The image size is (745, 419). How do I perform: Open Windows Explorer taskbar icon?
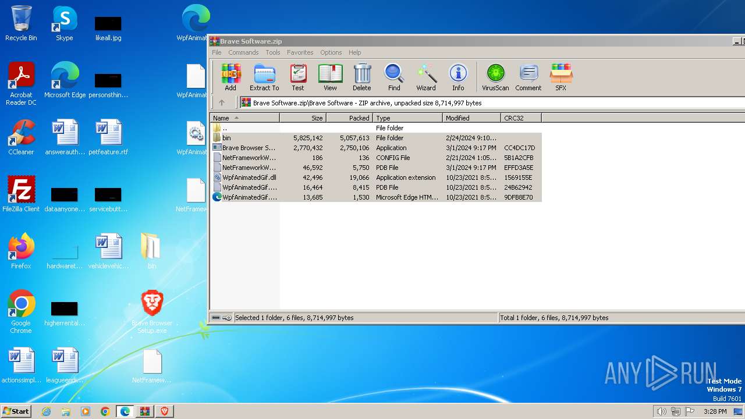tap(66, 411)
